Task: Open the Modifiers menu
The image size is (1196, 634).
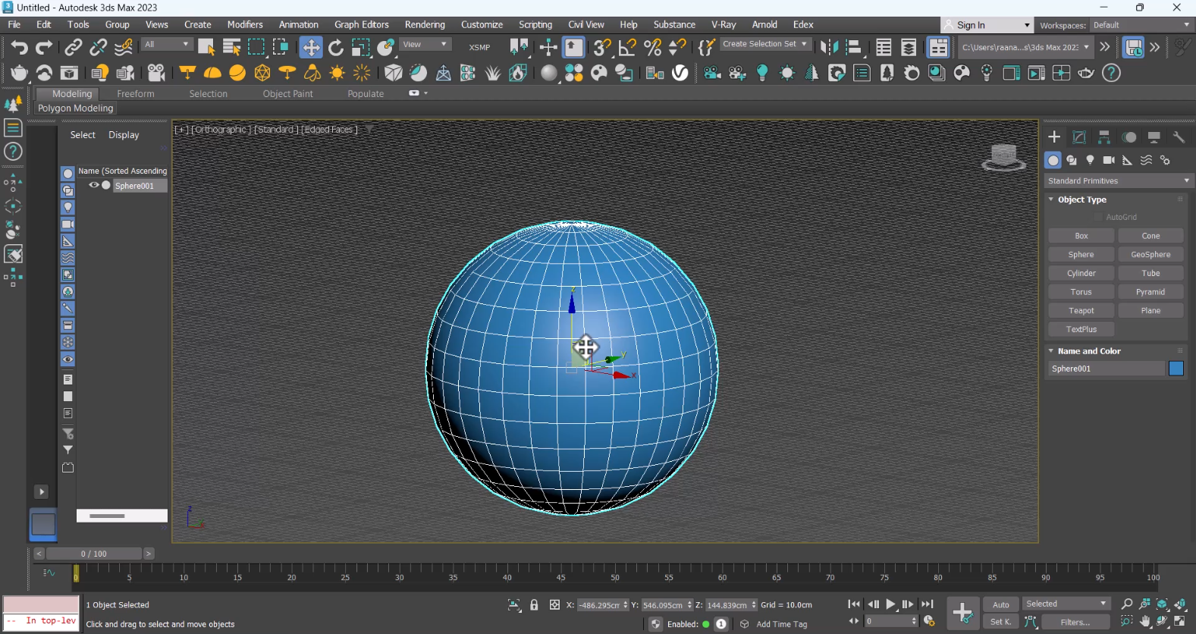Action: click(245, 25)
